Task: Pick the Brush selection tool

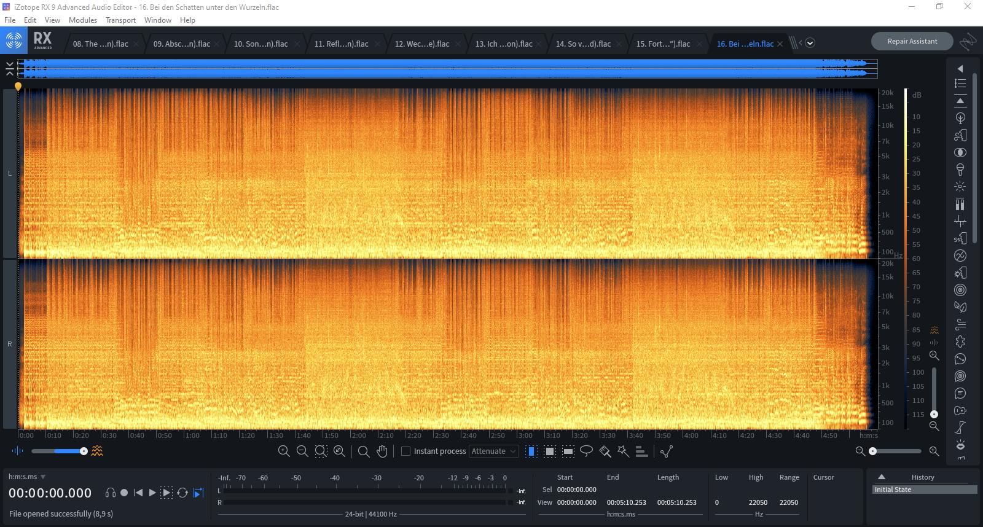Action: point(605,451)
